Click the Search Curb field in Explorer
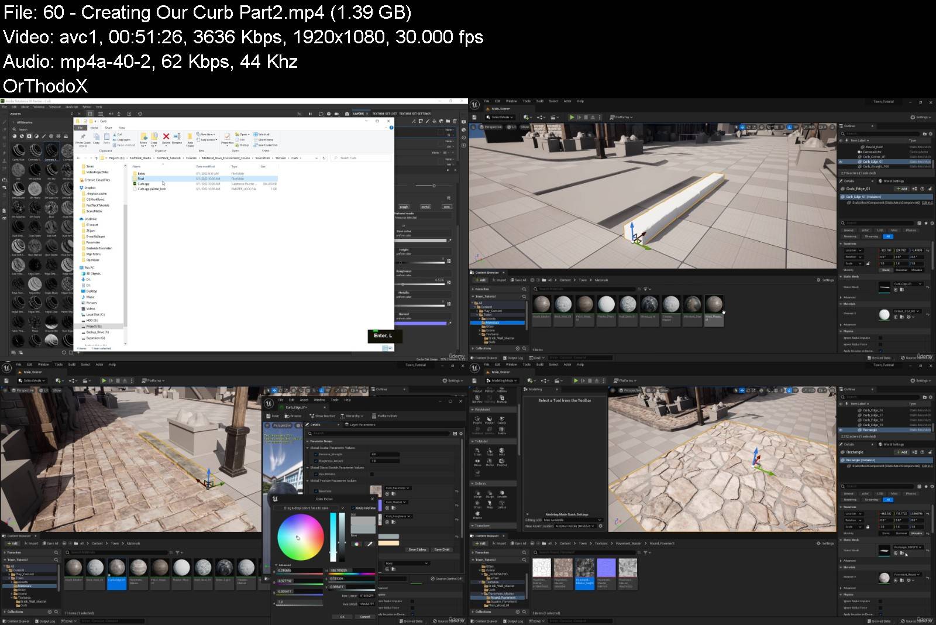This screenshot has height=625, width=936. click(x=361, y=158)
